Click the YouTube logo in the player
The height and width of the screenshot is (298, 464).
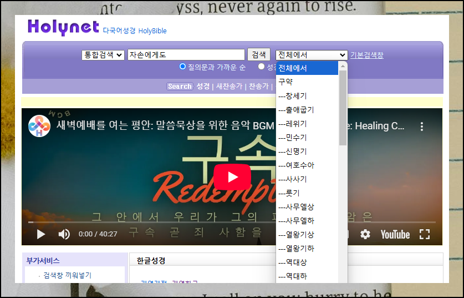(395, 234)
